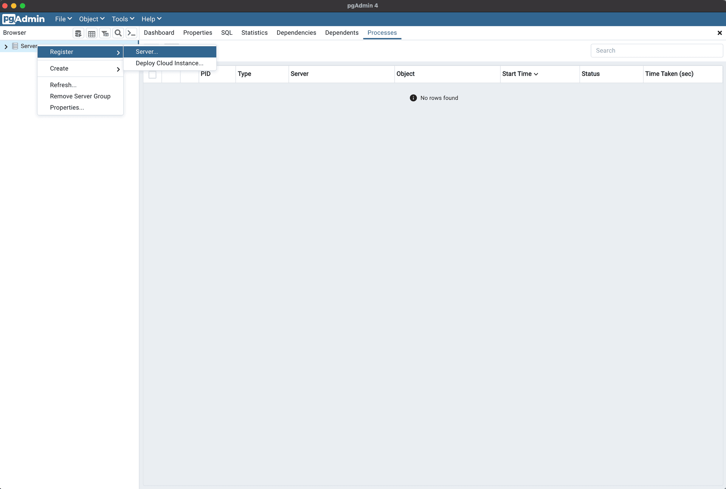This screenshot has width=726, height=489.
Task: Click the Search input field
Action: (657, 50)
